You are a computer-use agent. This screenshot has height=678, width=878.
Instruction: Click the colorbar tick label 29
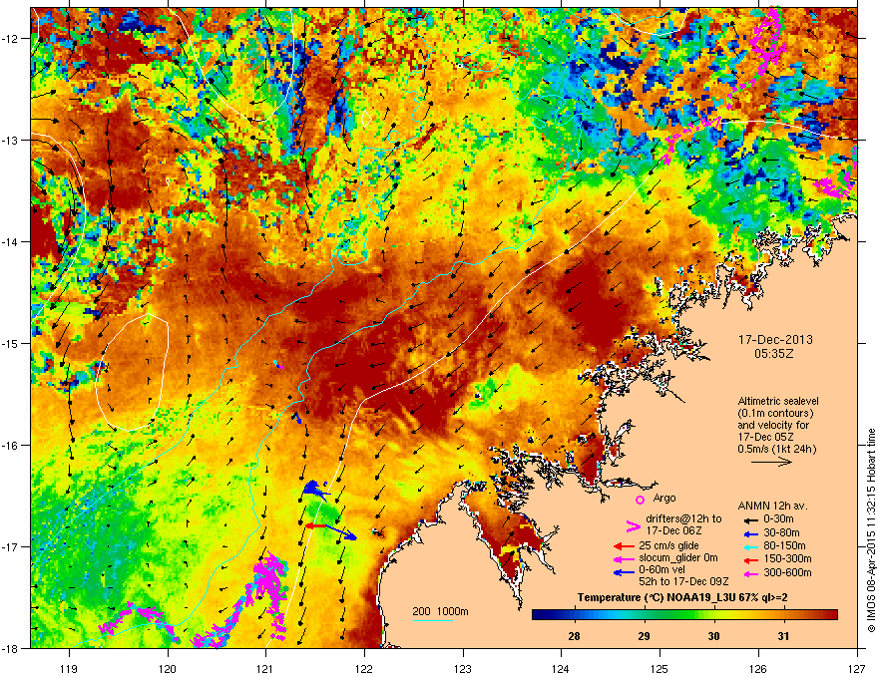(644, 636)
